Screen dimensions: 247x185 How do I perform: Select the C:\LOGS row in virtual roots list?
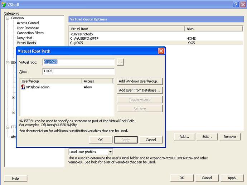point(156,43)
